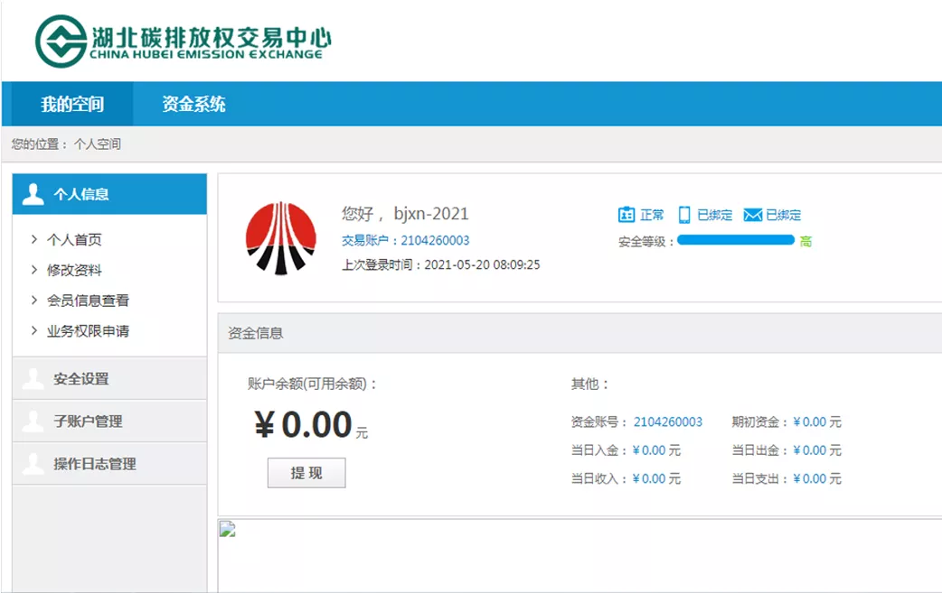Click the ID card status icon
Image resolution: width=942 pixels, height=593 pixels.
coord(626,215)
